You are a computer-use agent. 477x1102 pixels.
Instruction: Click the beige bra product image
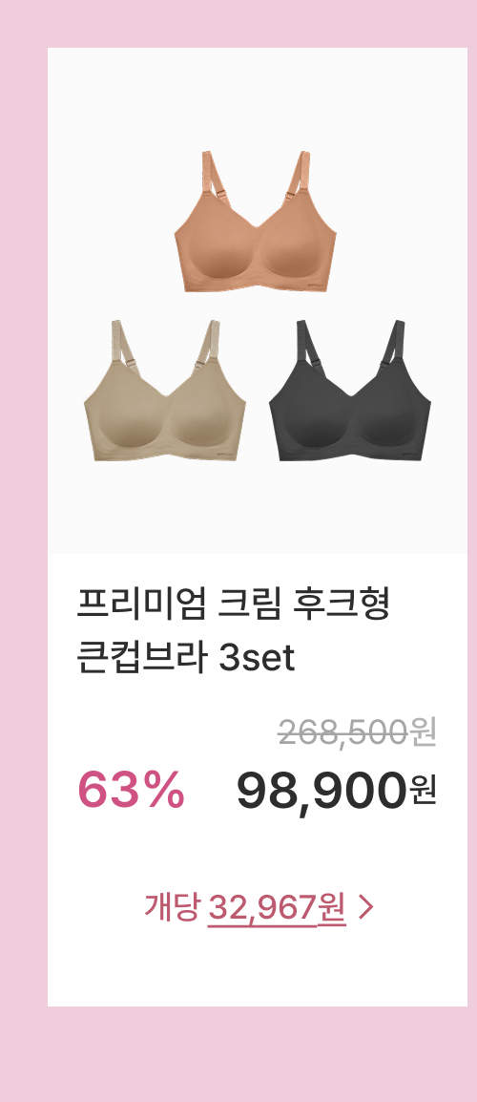[165, 391]
